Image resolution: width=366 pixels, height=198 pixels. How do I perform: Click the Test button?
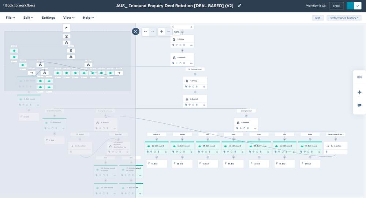tap(318, 18)
